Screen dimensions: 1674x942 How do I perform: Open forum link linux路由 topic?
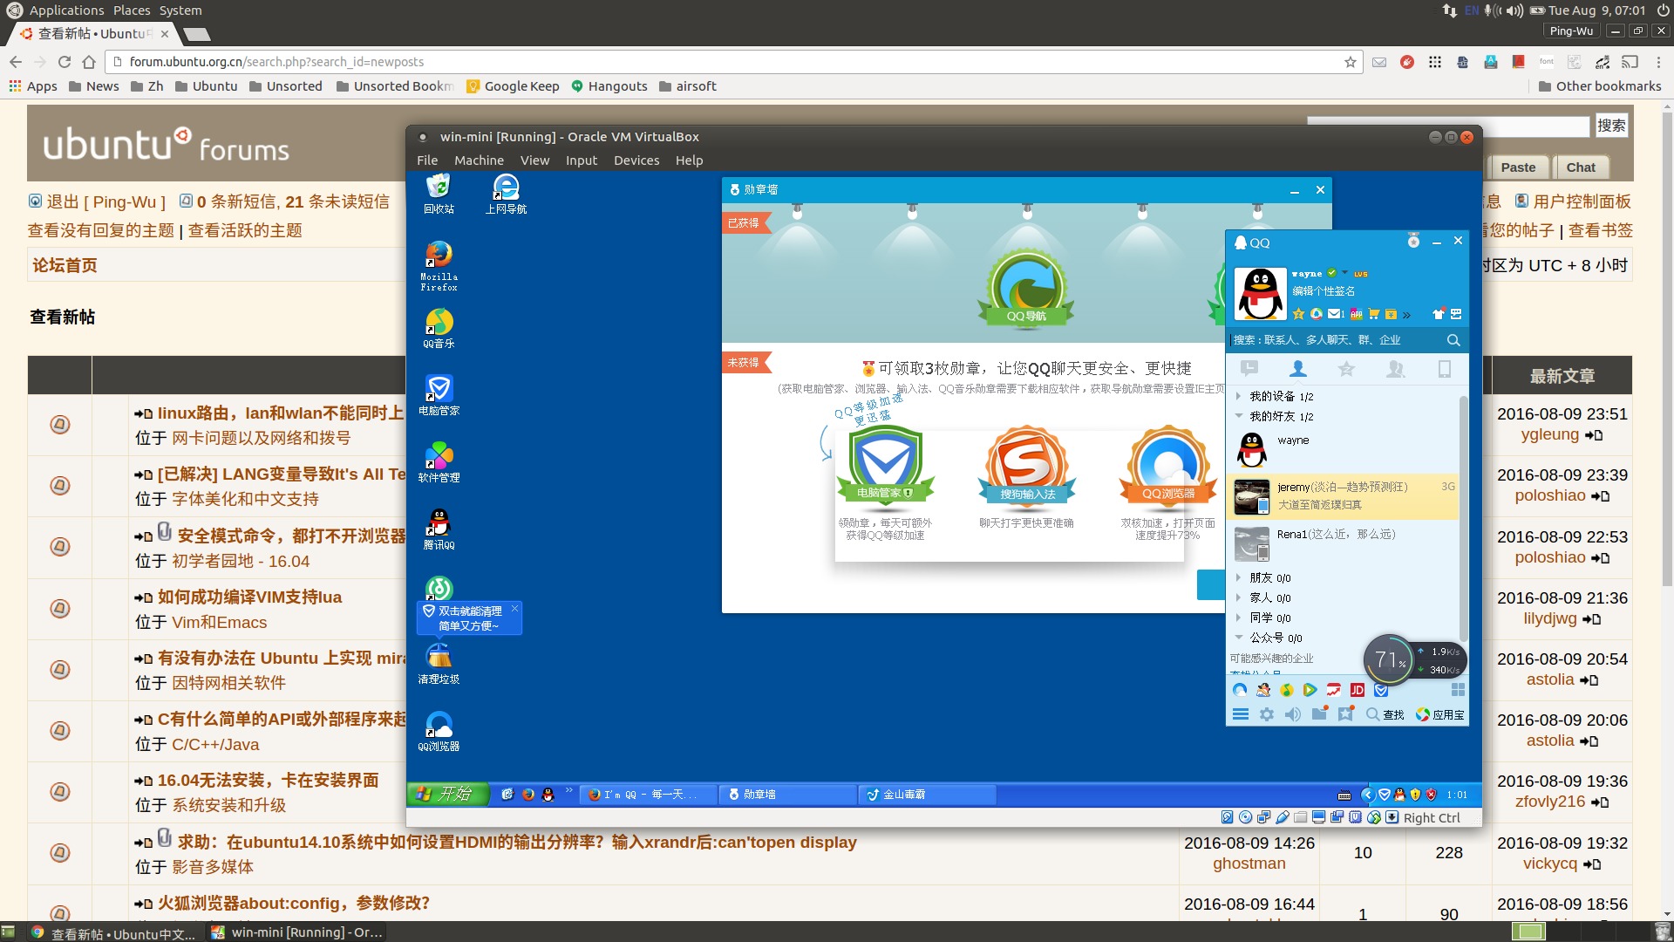[280, 413]
